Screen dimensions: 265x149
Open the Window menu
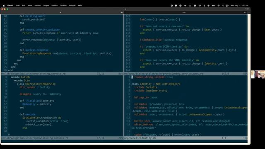(x=72, y=5)
